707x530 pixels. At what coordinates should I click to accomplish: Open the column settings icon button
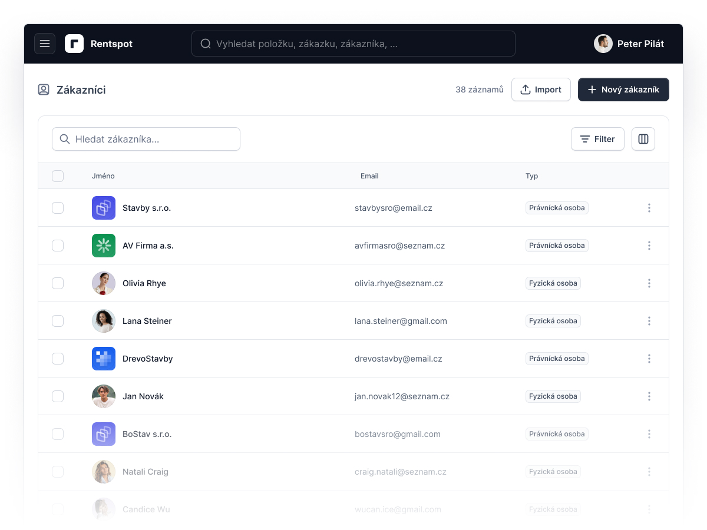[643, 139]
